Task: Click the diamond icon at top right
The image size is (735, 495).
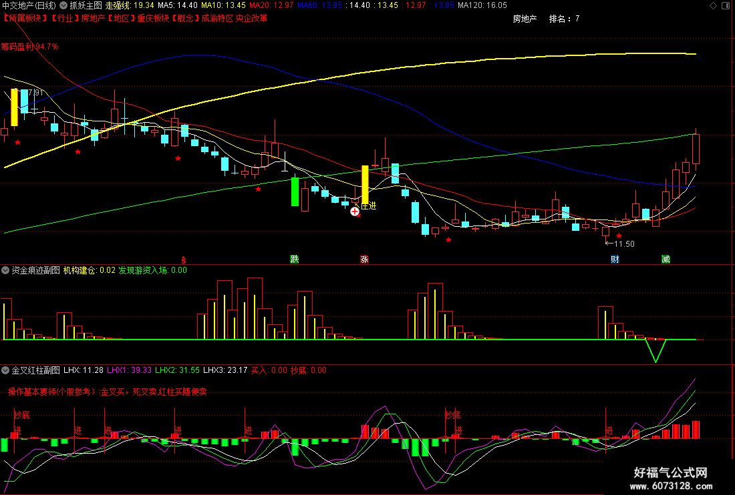Action: pos(713,5)
